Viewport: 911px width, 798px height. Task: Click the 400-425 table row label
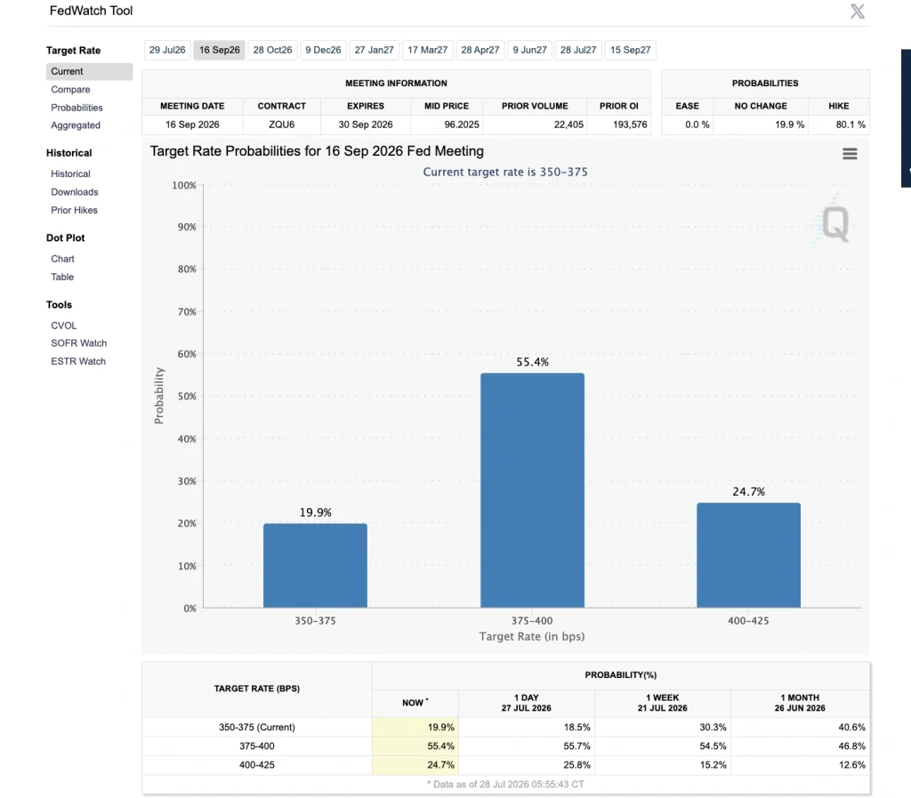click(257, 765)
